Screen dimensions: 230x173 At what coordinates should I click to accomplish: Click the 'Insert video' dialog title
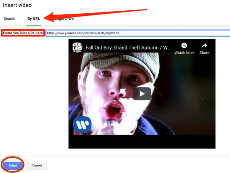(x=17, y=5)
